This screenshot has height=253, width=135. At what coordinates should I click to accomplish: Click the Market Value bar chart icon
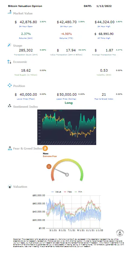10,12
